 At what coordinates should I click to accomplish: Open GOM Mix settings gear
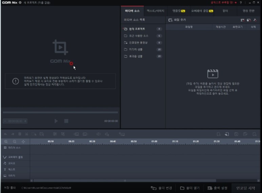(x=20, y=2)
